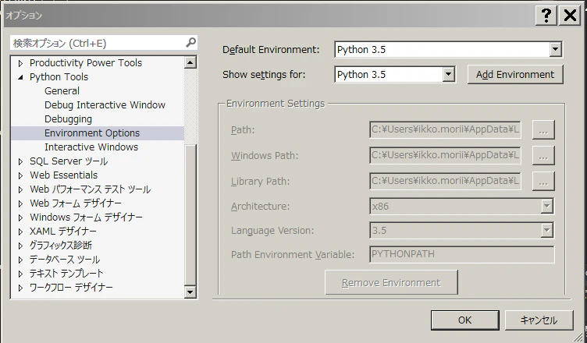Select データベース ツール label
Image resolution: width=587 pixels, height=343 pixels.
tap(65, 260)
